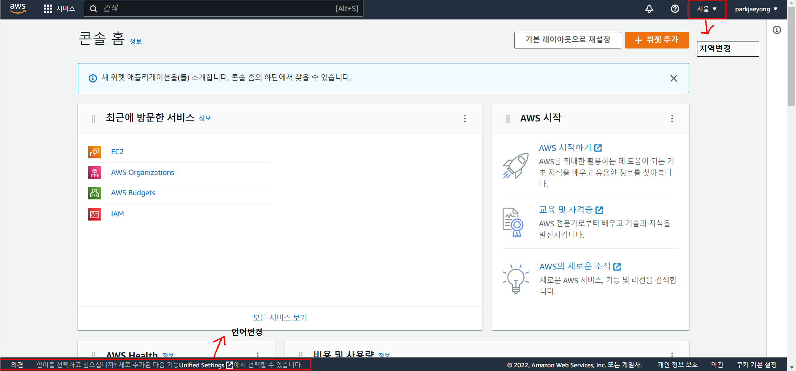Open options menu of AWS 시작 widget
This screenshot has width=796, height=371.
[672, 119]
